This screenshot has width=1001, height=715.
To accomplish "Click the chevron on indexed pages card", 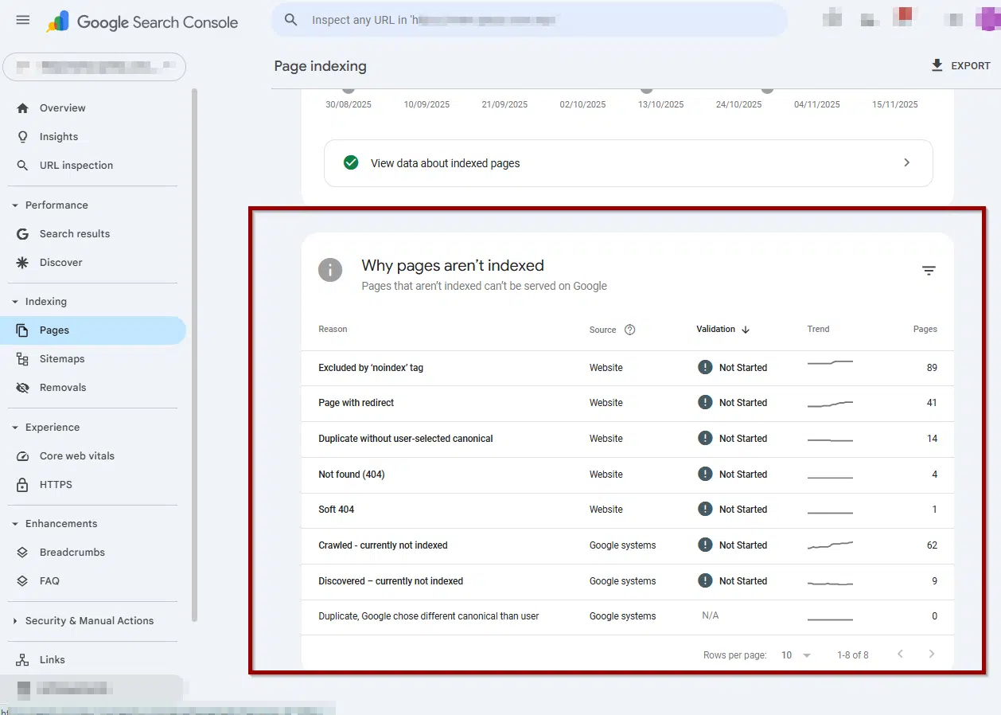I will click(906, 162).
